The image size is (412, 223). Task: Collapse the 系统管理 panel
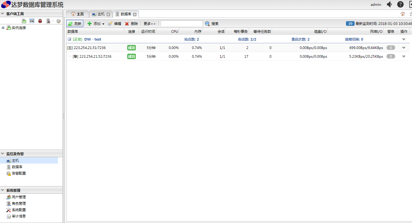(2, 190)
